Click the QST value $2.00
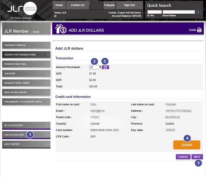This screenshot has height=177, width=206. 92,80
